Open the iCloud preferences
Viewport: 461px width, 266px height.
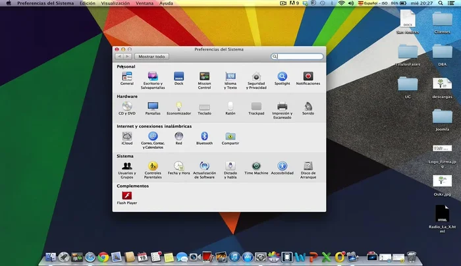click(x=126, y=136)
